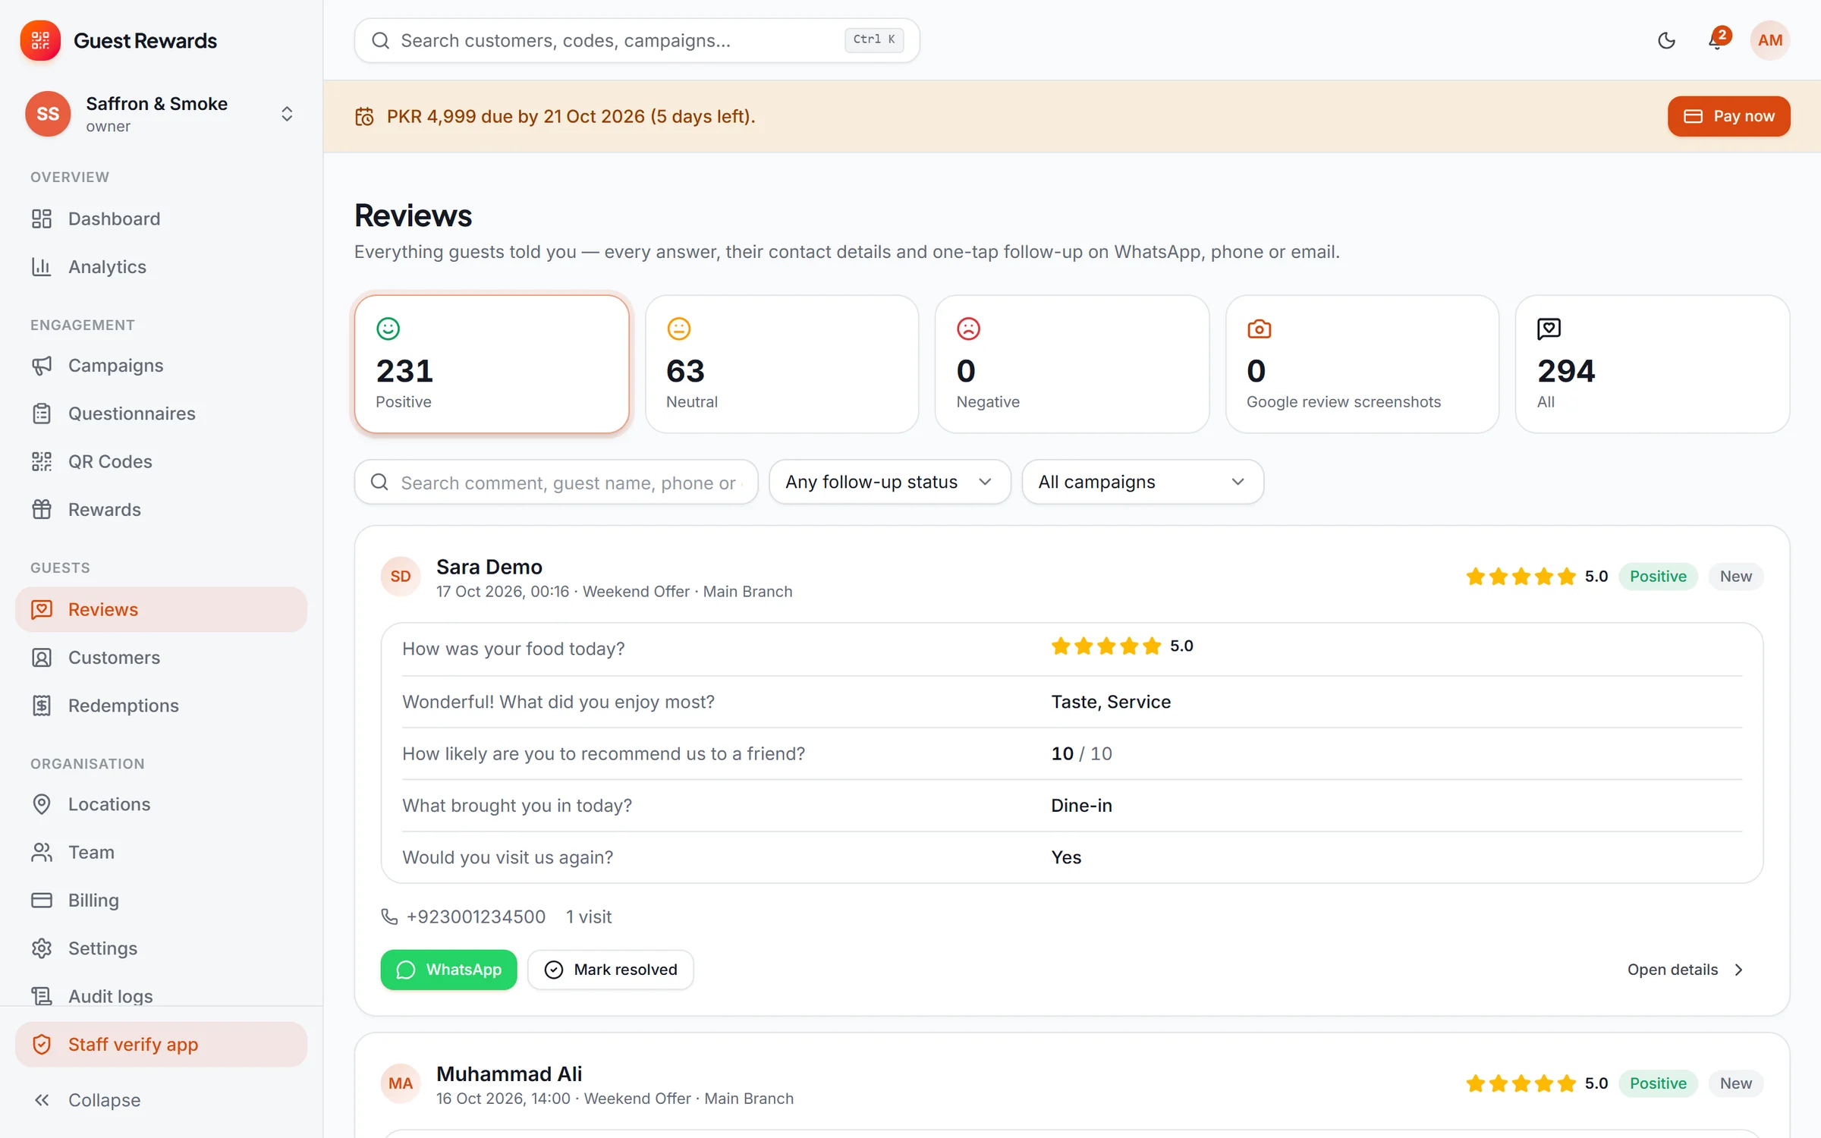Select the 0 Negative filter card
1821x1138 pixels.
(1071, 364)
